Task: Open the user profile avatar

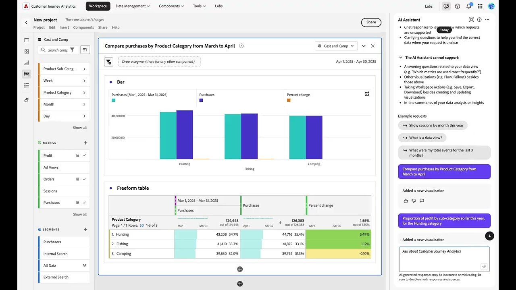Action: [x=491, y=6]
